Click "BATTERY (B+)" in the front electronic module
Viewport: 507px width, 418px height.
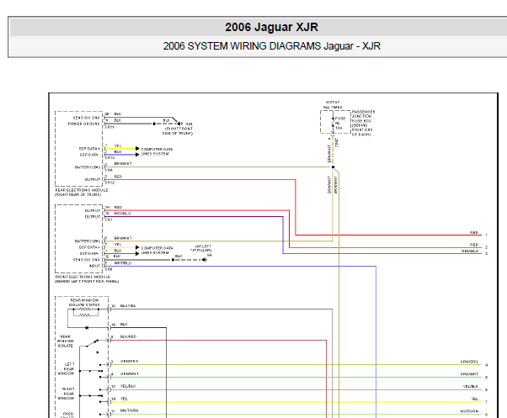point(88,241)
